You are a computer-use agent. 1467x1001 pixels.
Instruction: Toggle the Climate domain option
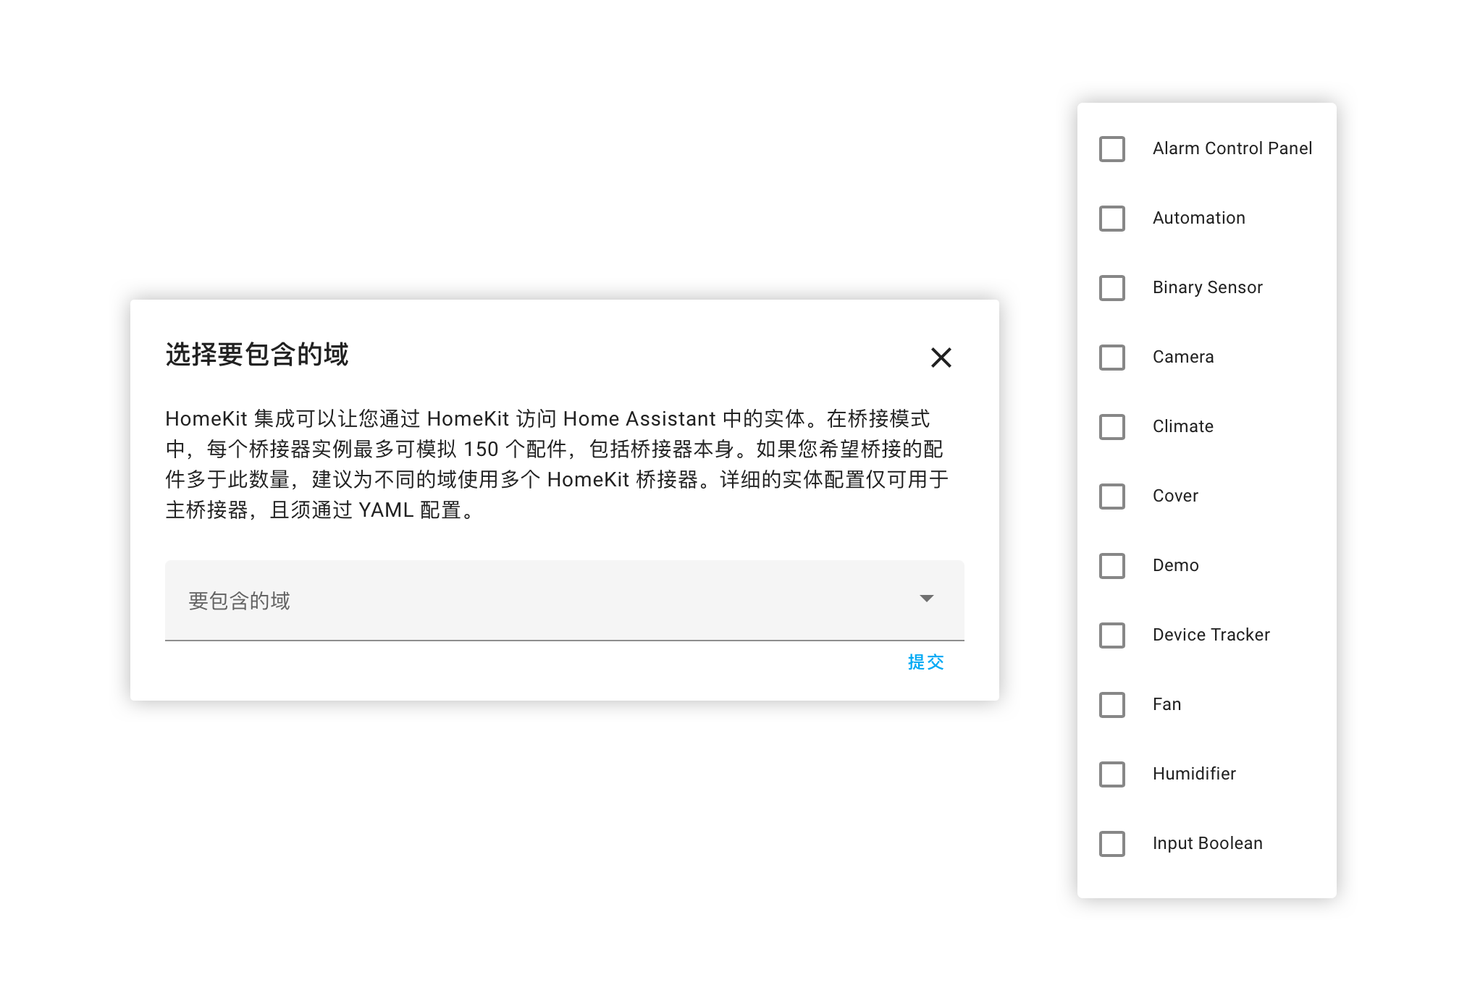tap(1111, 426)
